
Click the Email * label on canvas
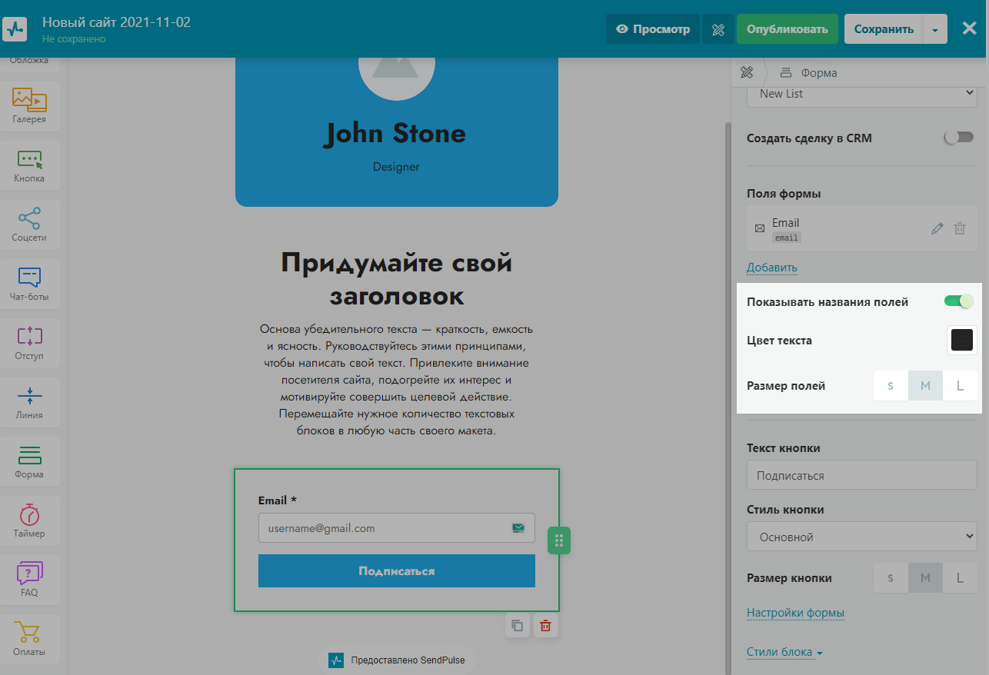click(278, 500)
